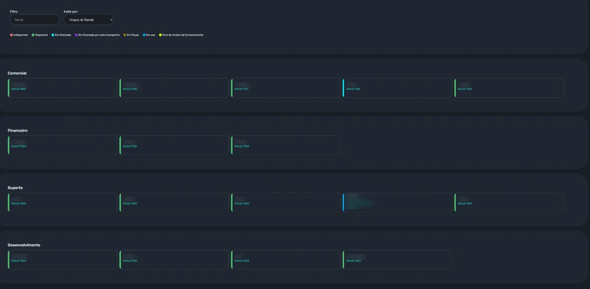590x289 pixels.
Task: Select the Comercial group heading
Action: click(17, 73)
